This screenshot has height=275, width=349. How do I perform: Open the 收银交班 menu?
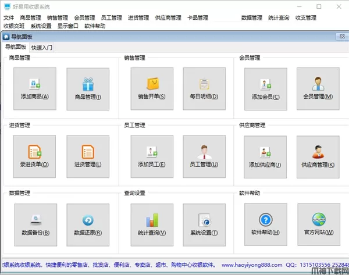14,26
